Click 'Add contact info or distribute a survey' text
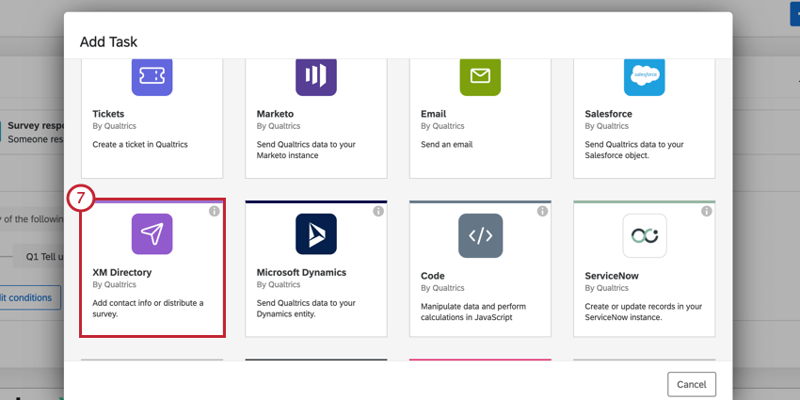This screenshot has width=800, height=400. click(148, 309)
